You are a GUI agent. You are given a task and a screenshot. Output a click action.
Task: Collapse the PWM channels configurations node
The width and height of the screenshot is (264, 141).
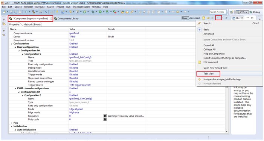[15, 88]
